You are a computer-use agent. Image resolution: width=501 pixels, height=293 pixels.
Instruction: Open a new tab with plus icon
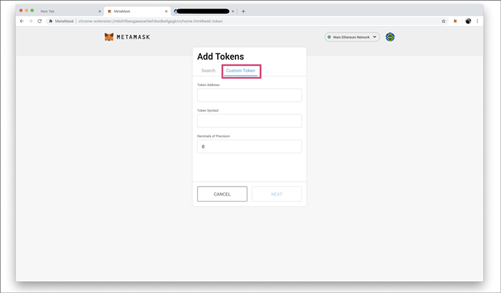(x=243, y=11)
